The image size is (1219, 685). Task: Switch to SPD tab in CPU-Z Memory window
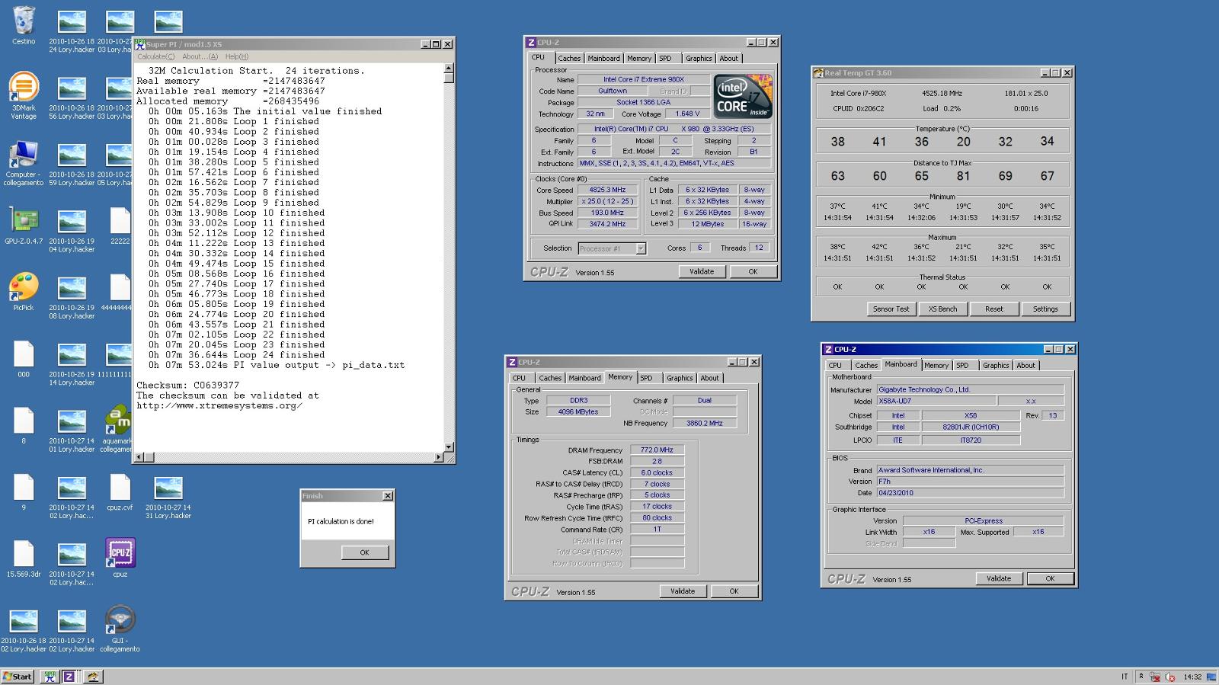(647, 378)
